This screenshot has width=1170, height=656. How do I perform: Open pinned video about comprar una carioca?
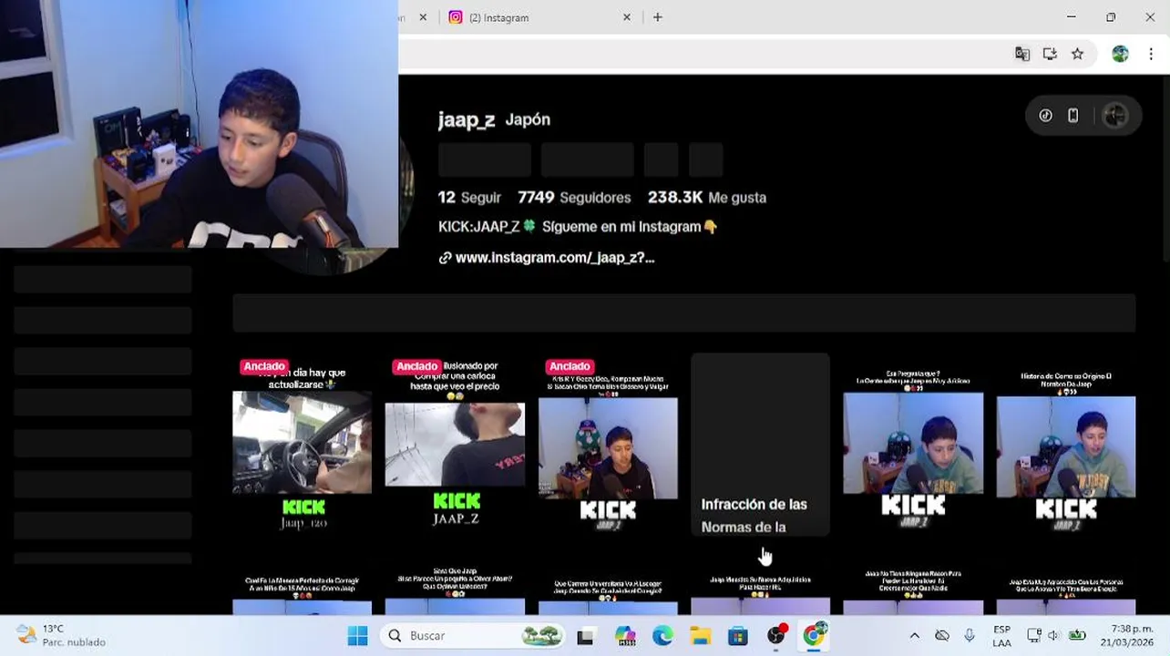pos(455,444)
